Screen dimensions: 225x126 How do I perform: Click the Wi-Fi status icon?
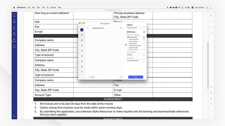point(179,7)
